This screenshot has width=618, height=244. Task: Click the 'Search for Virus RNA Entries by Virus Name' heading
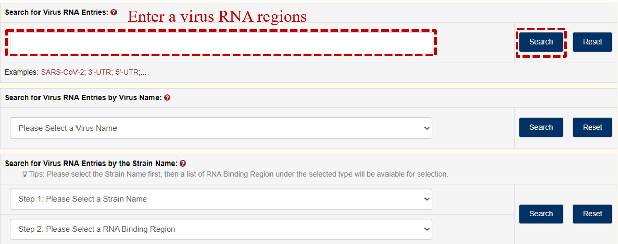point(83,98)
